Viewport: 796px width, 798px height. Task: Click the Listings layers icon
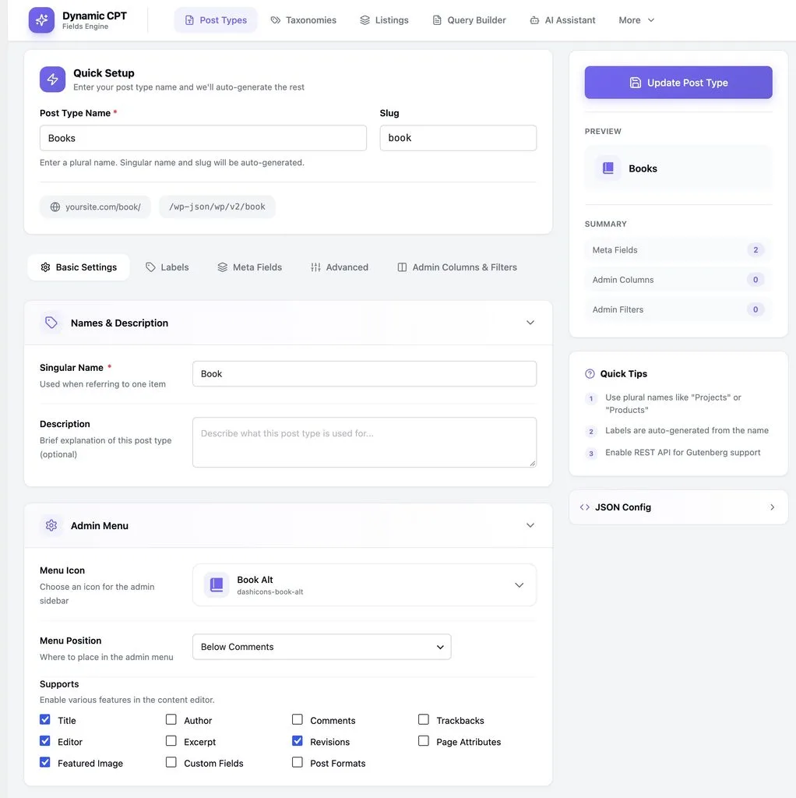[x=365, y=20]
